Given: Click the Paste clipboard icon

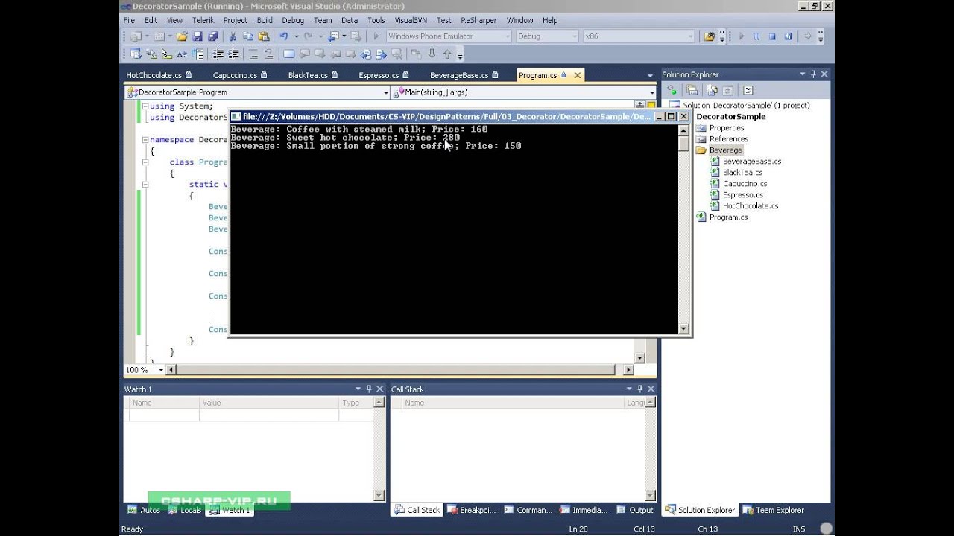Looking at the screenshot, I should (264, 36).
